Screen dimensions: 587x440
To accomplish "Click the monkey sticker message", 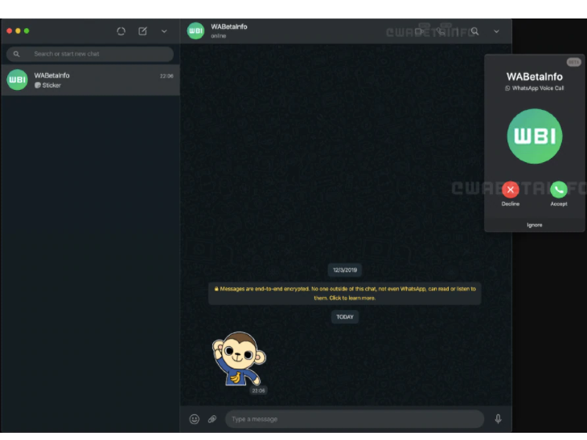I will point(239,359).
